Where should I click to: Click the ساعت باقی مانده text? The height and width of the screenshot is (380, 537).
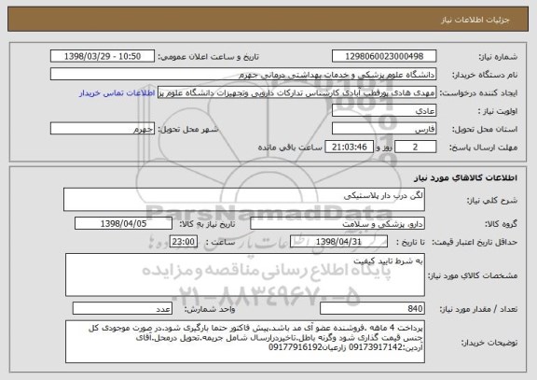(x=290, y=148)
